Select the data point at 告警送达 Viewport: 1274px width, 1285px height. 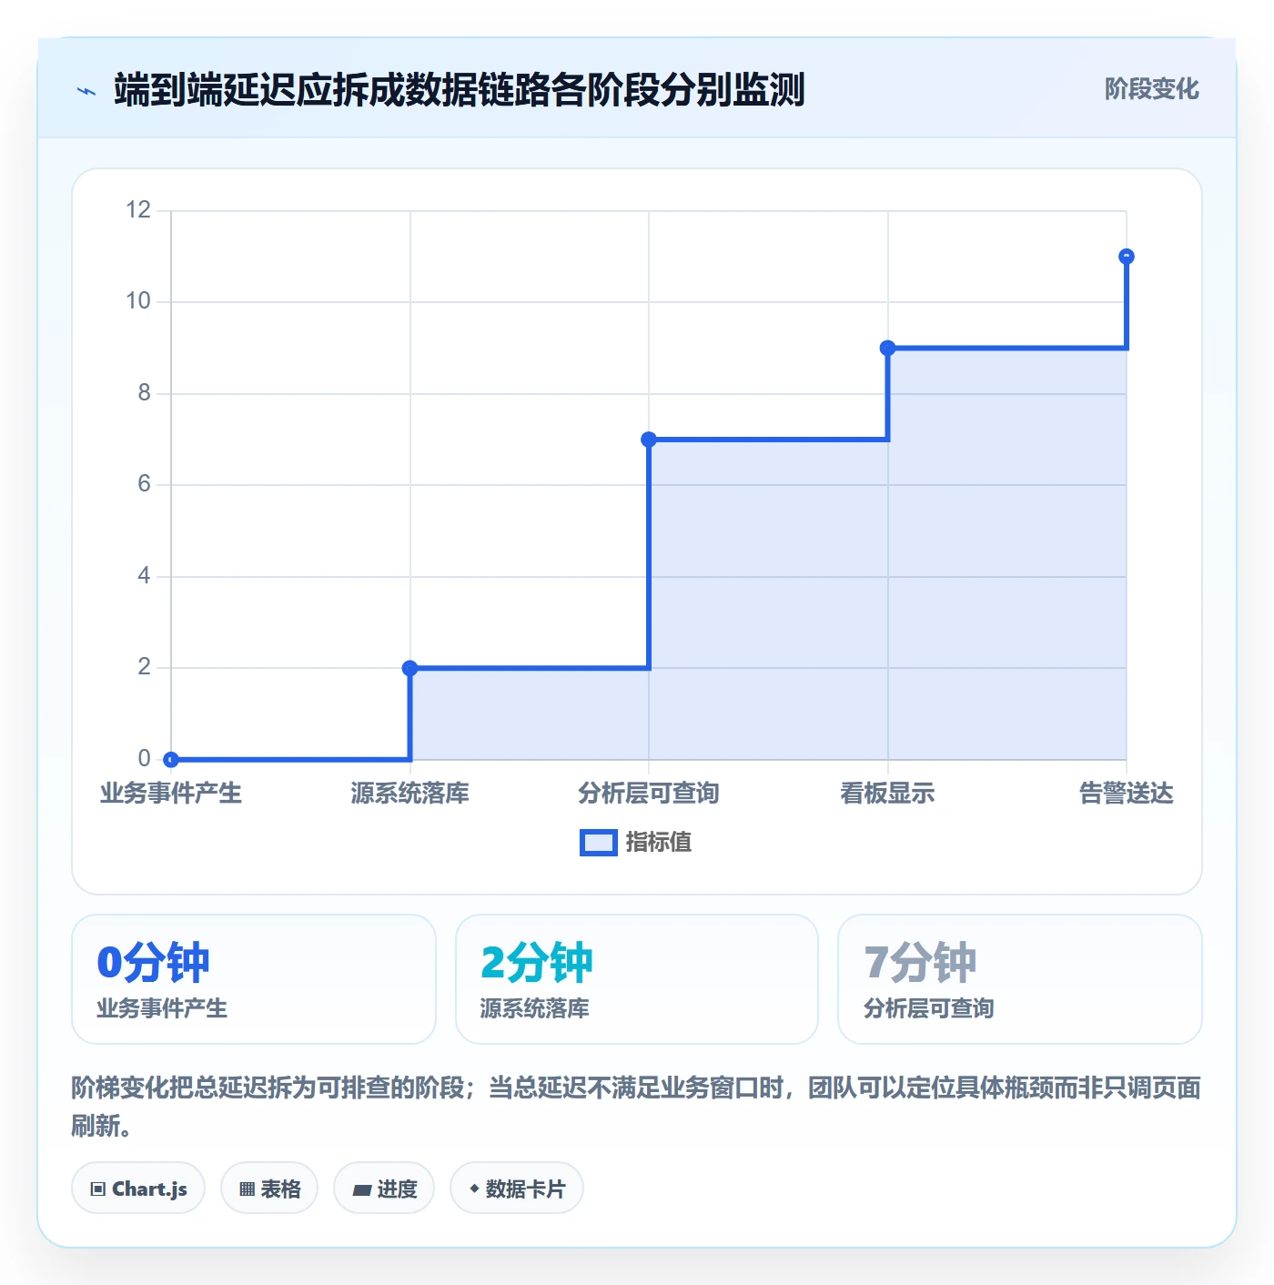[x=1127, y=257]
